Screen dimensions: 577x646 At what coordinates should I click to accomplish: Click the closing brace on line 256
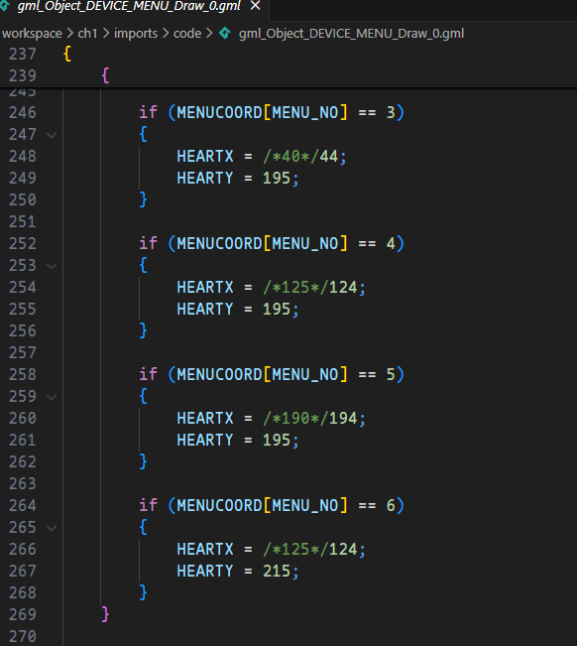(x=143, y=330)
